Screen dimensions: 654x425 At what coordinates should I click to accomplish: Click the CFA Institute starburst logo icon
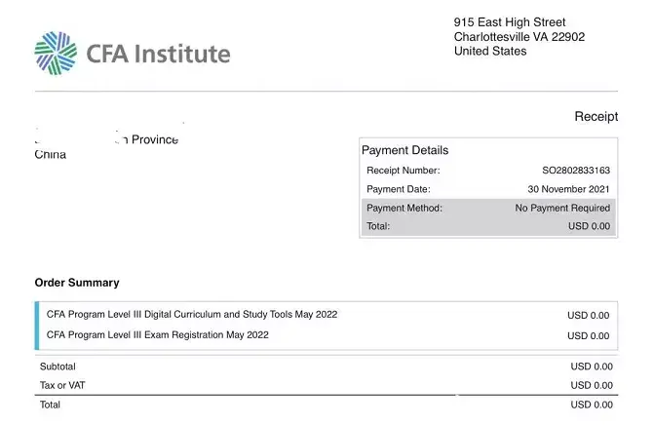click(56, 53)
